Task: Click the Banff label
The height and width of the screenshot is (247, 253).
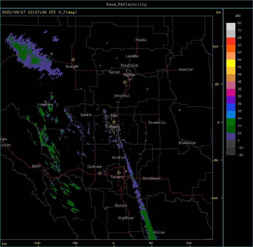Action: pos(36,166)
